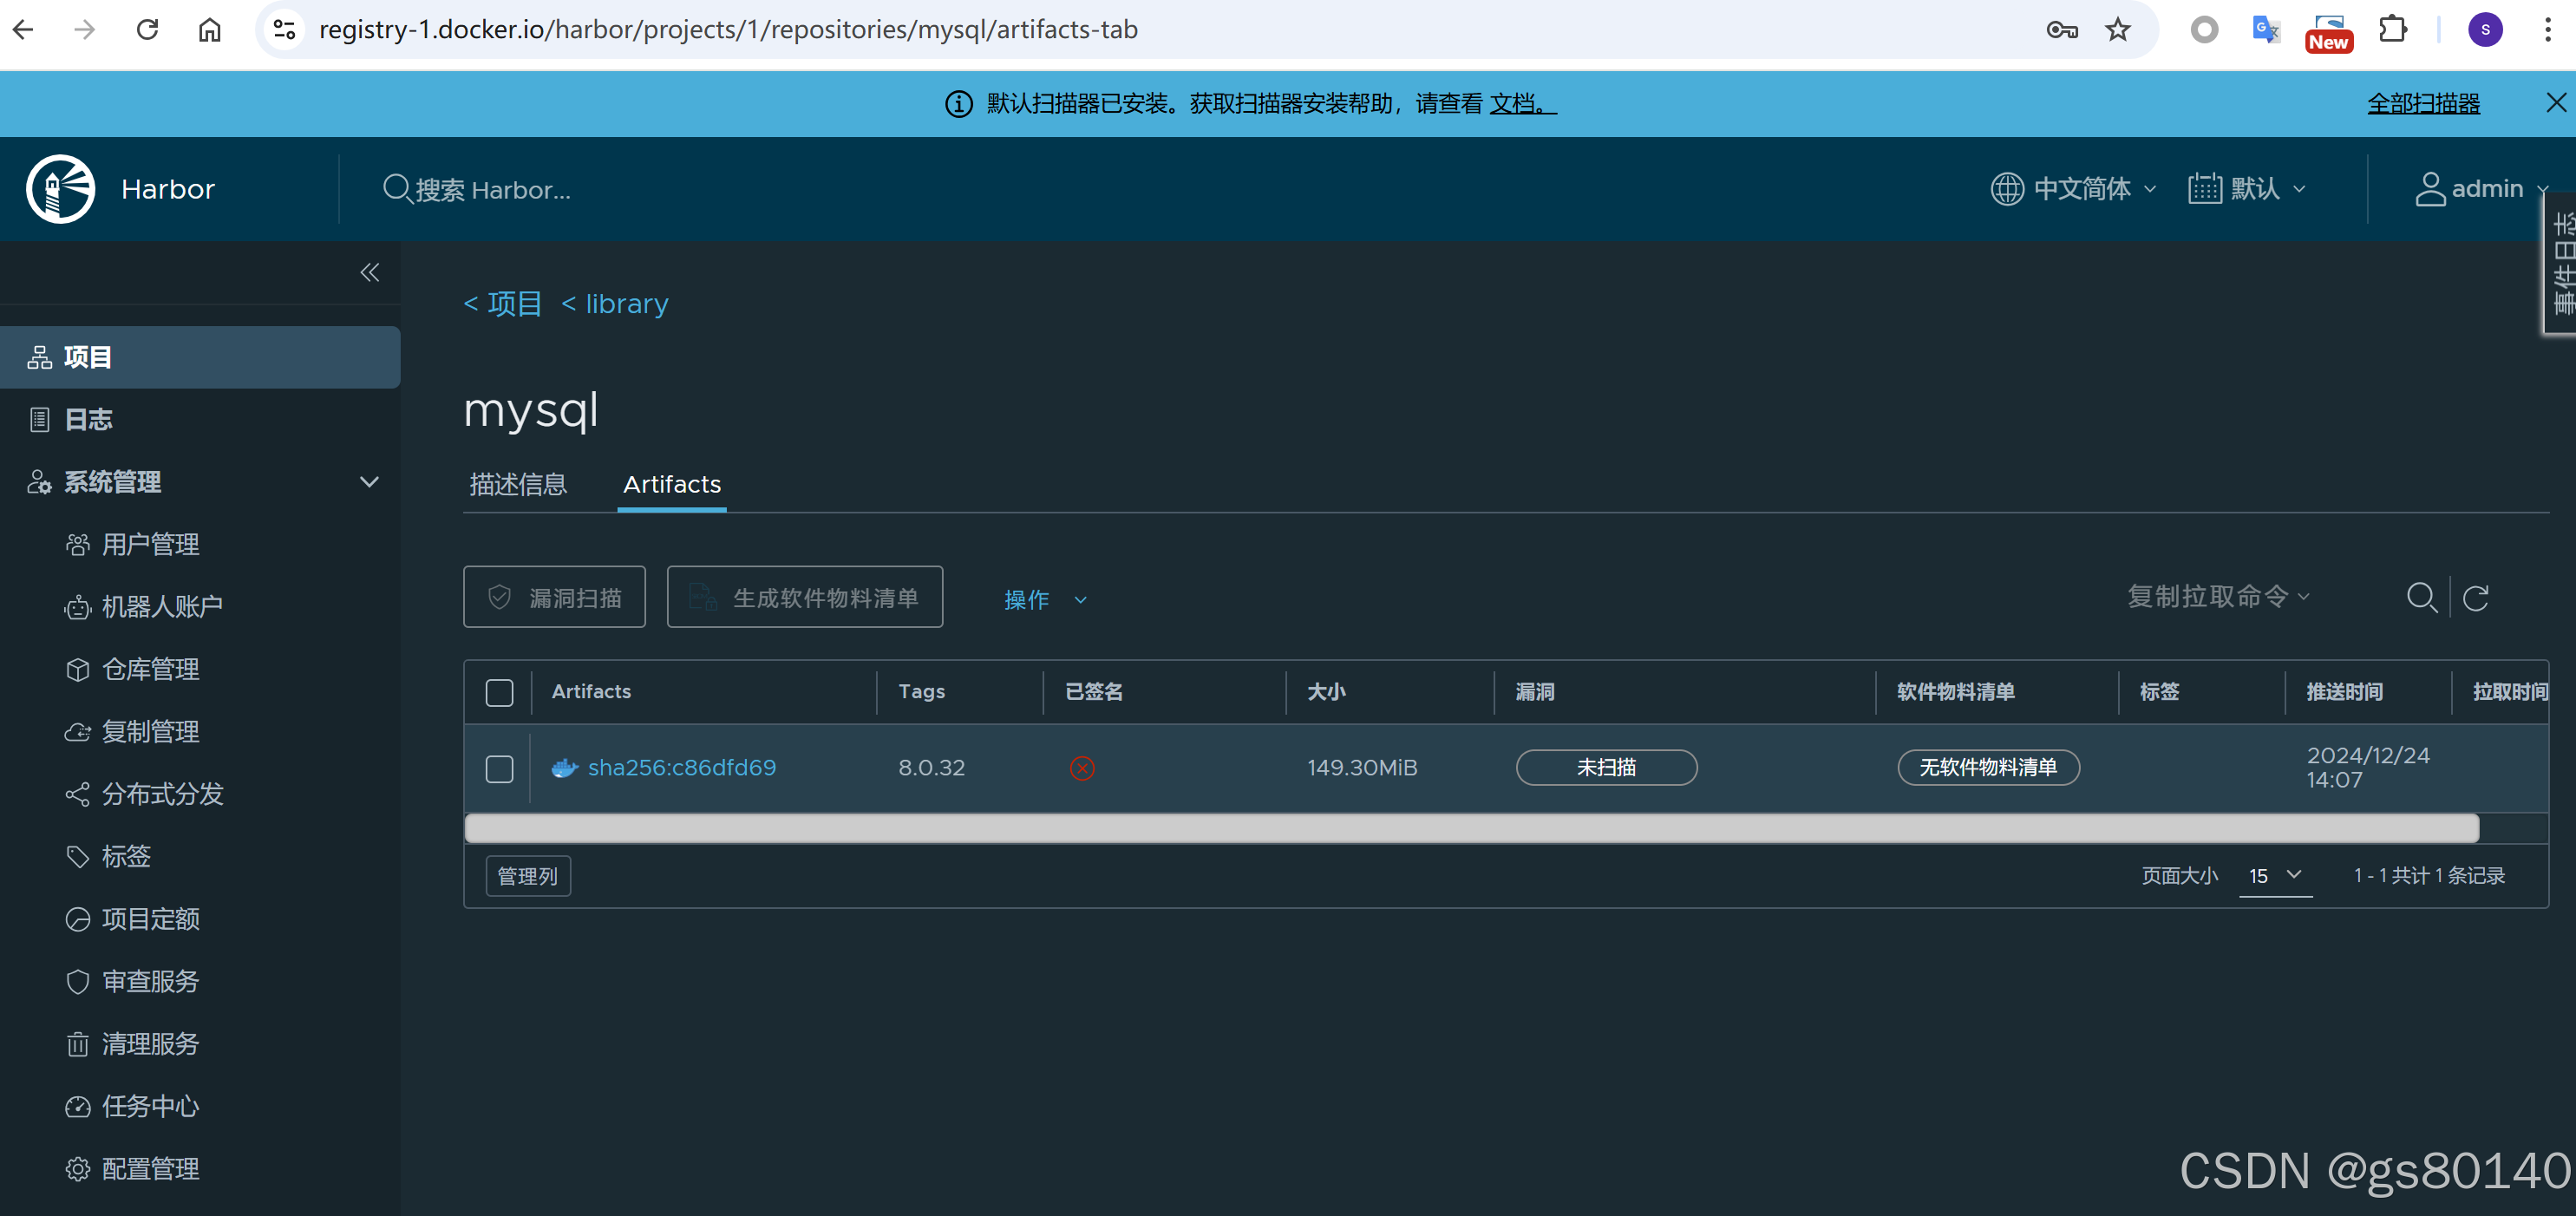Click the 无软件物料清单 status pill
The image size is (2576, 1216).
coord(1988,768)
